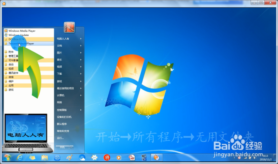Open the orange media player taskbar icon

coord(119,158)
